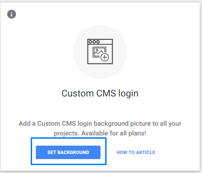The image size is (202, 173).
Task: Click the word BACKGROUND on the blue button
Action: coord(74,152)
